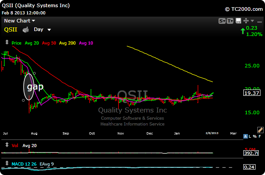Open the gray triangle chart options menu
The width and height of the screenshot is (265, 175).
(x=252, y=21)
